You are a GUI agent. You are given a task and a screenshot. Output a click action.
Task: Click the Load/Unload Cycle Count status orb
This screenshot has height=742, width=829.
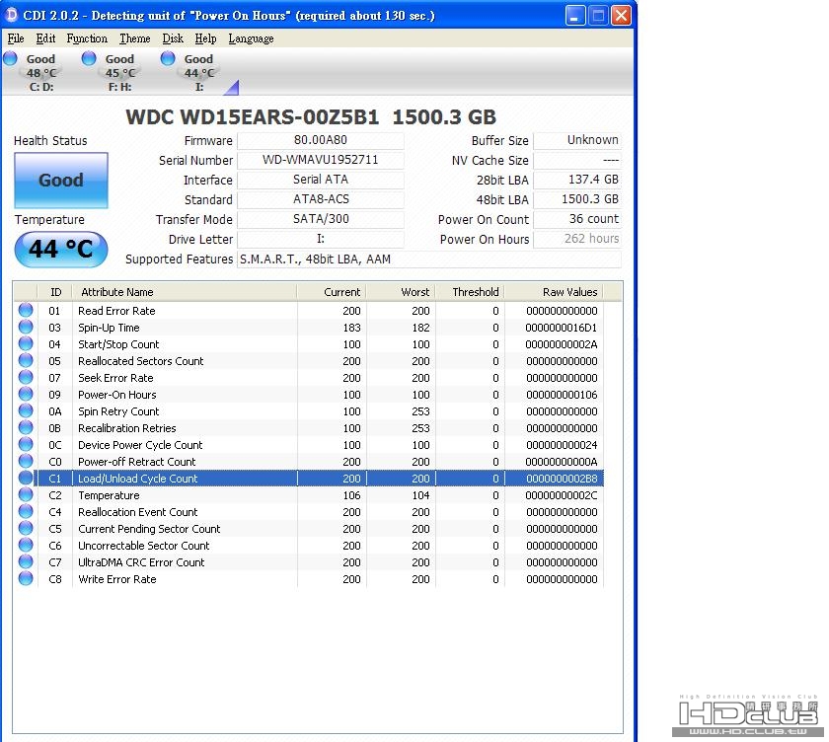pyautogui.click(x=26, y=479)
